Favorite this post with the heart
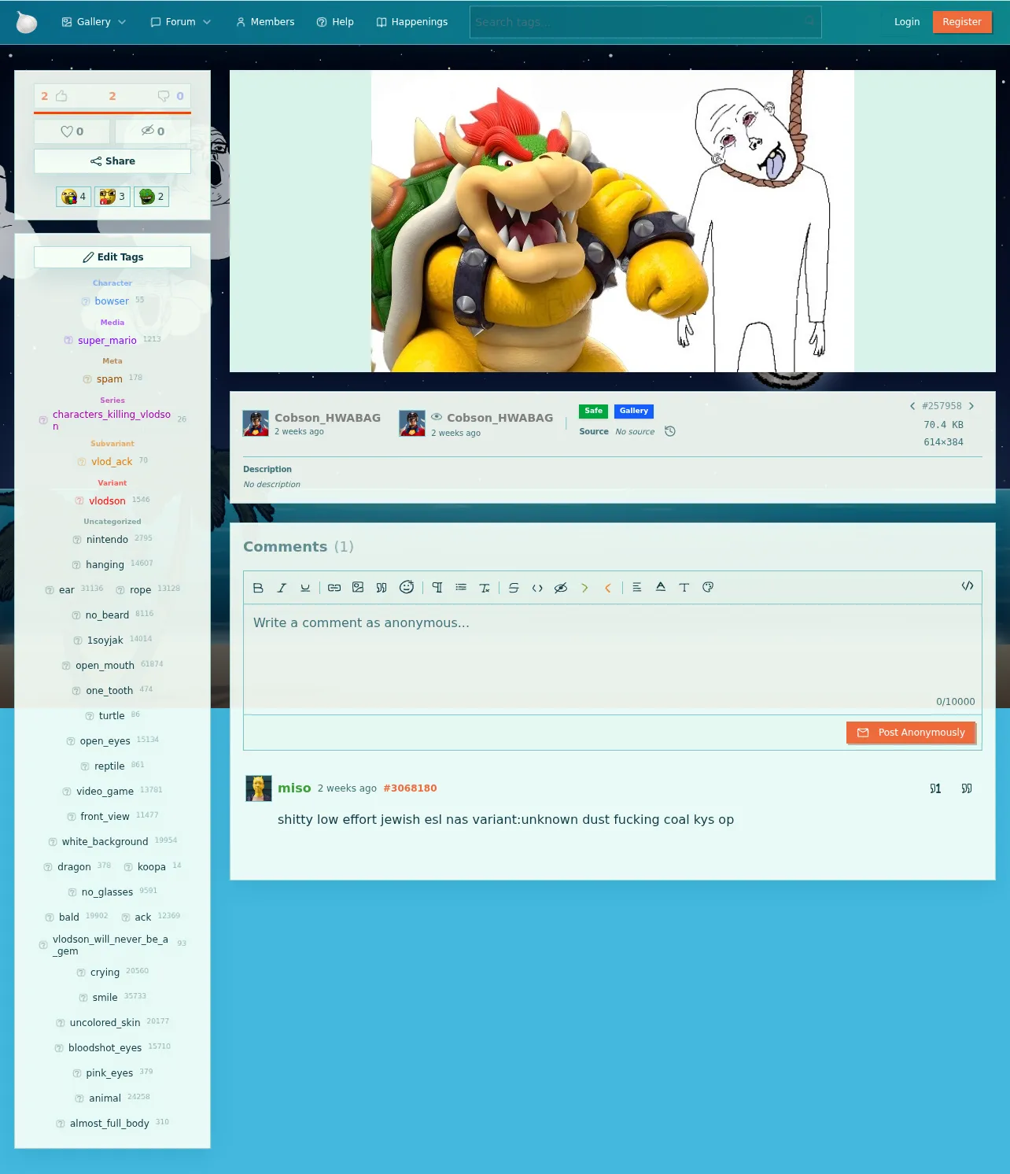 (x=72, y=131)
